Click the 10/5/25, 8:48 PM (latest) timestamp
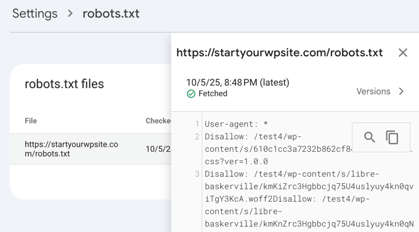 coord(238,83)
